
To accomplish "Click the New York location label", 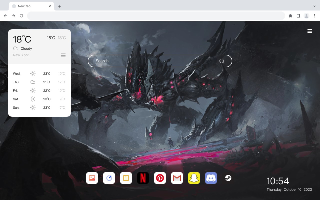I will tap(21, 55).
